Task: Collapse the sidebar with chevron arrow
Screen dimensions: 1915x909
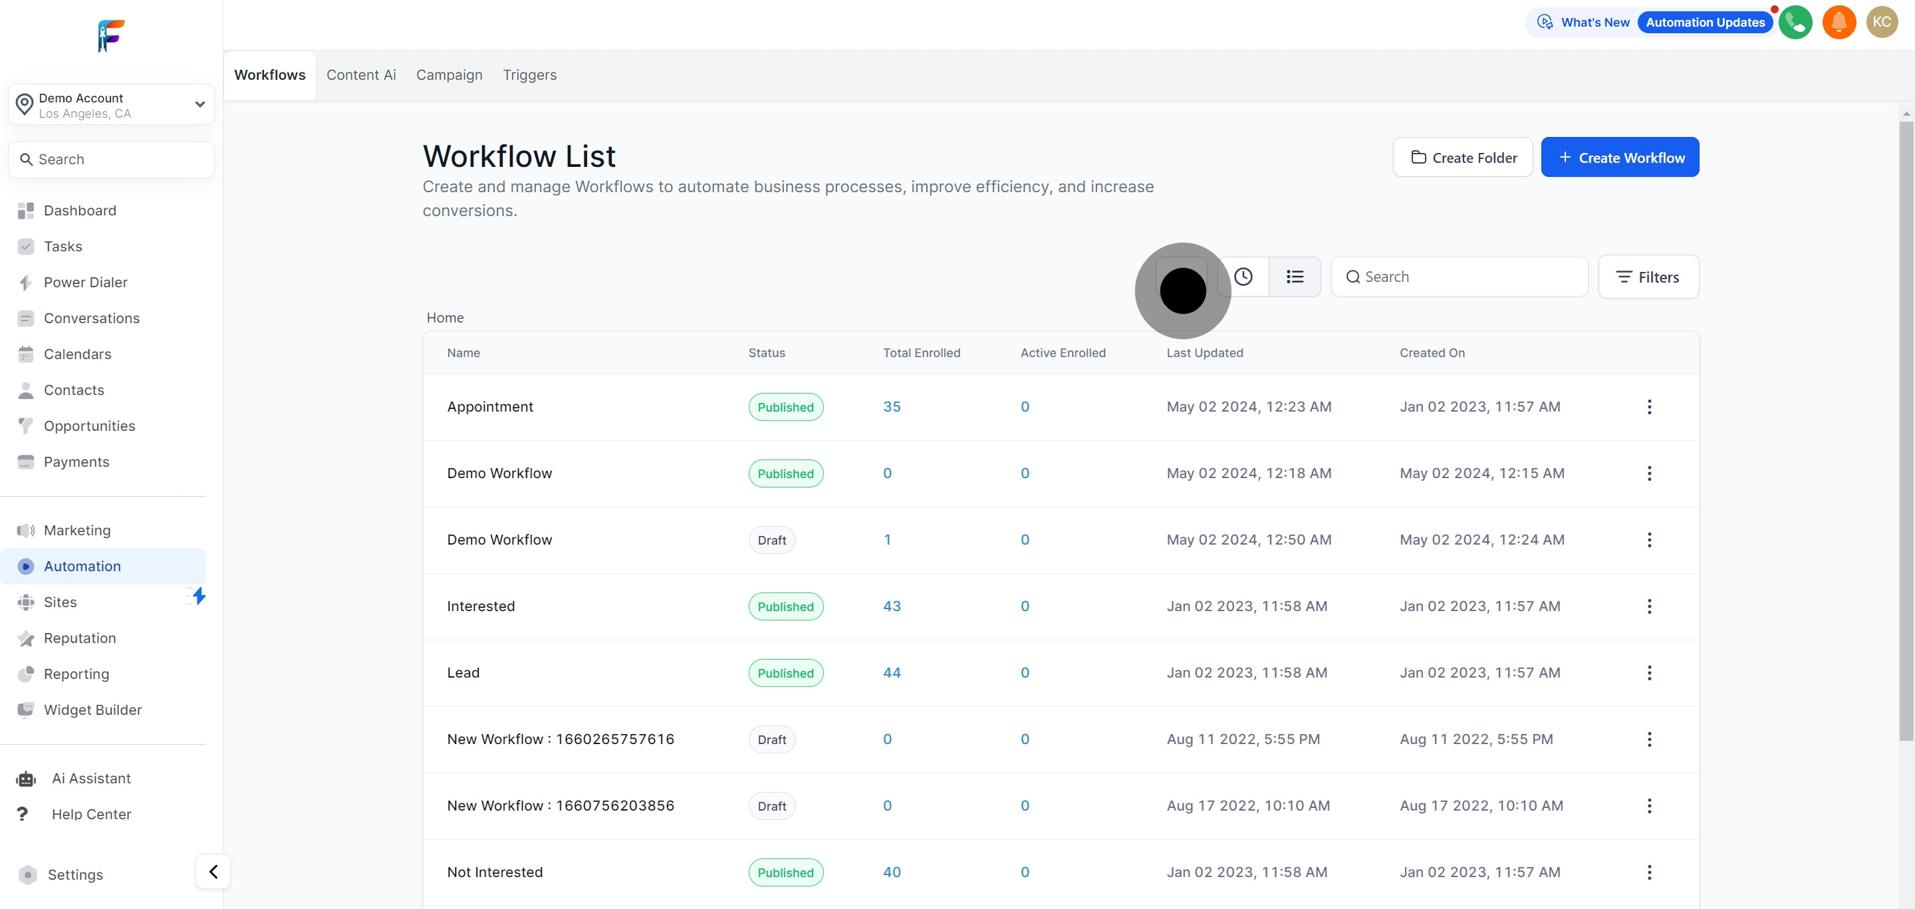Action: pos(213,871)
